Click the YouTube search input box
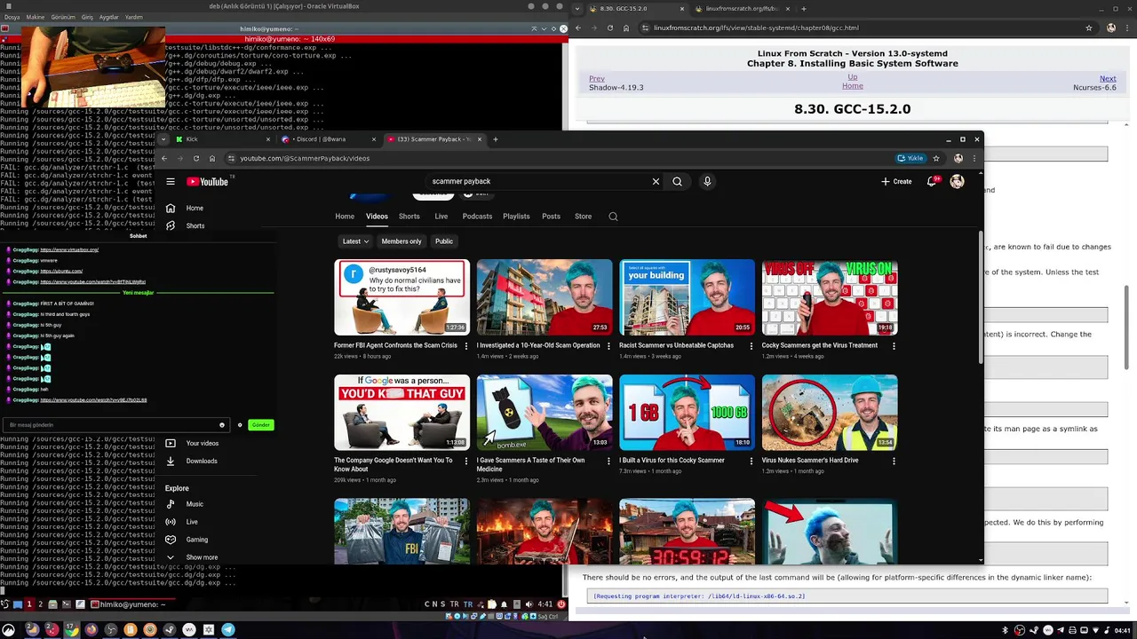Image resolution: width=1137 pixels, height=639 pixels. point(537,181)
